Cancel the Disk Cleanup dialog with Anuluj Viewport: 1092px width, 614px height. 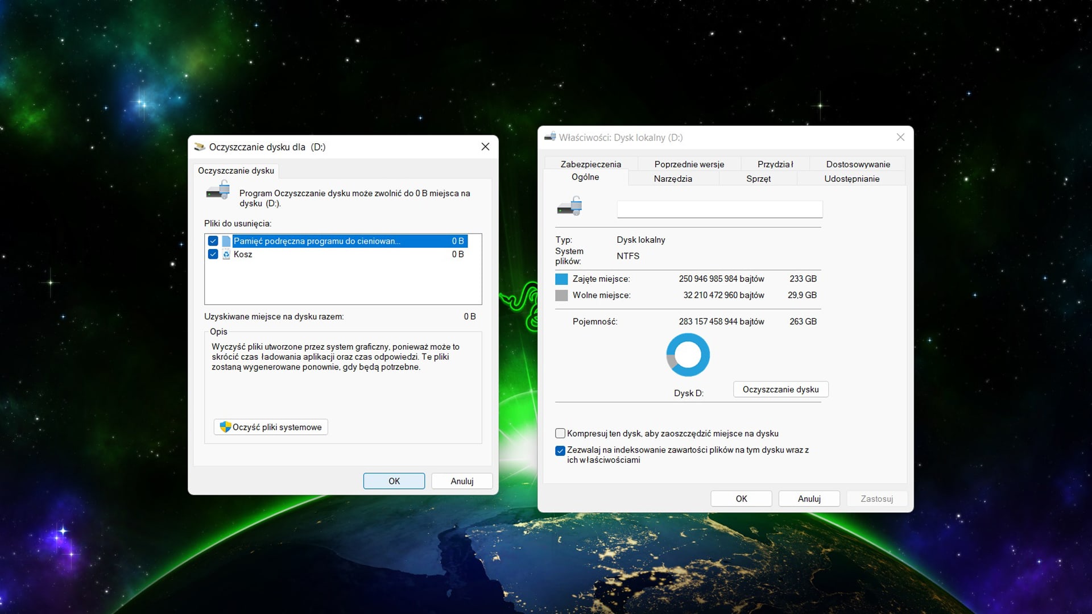pyautogui.click(x=462, y=481)
